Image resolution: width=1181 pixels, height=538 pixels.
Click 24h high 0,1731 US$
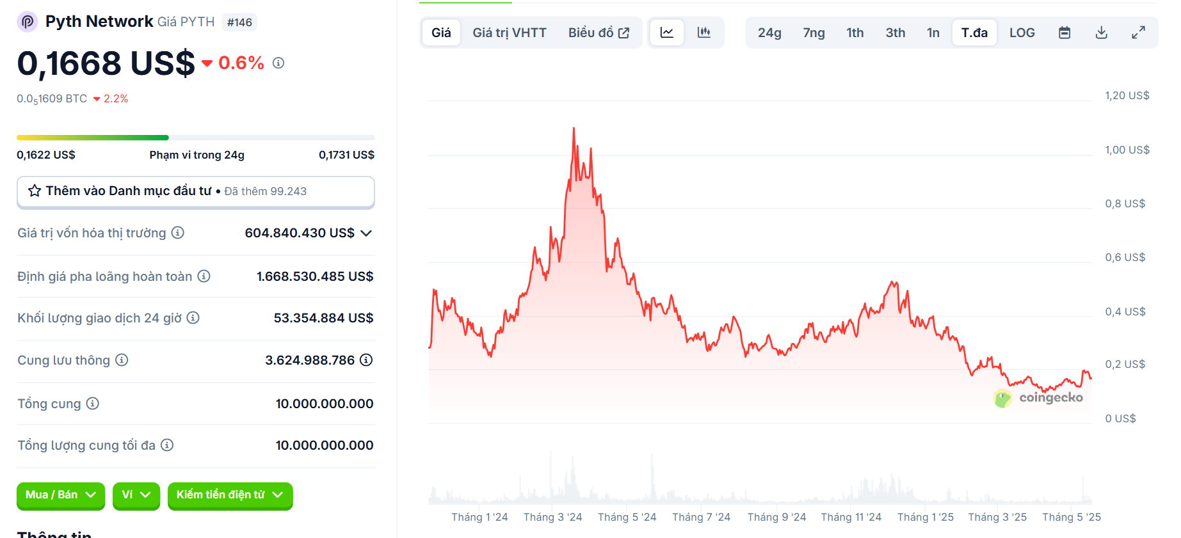click(346, 155)
